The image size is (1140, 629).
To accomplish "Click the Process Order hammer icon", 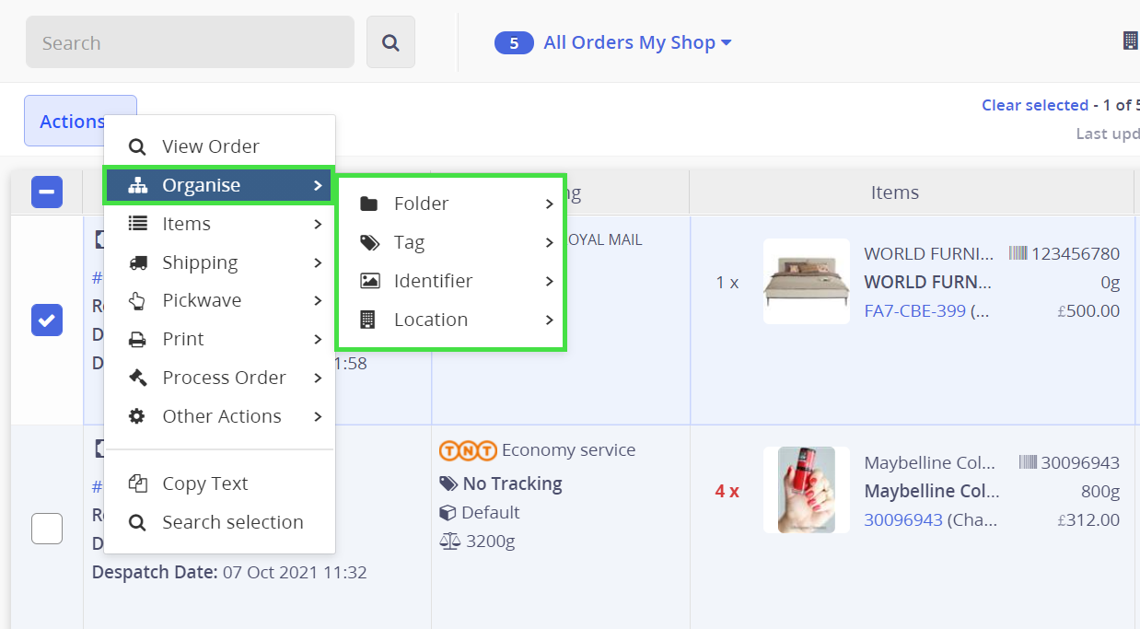I will coord(137,378).
